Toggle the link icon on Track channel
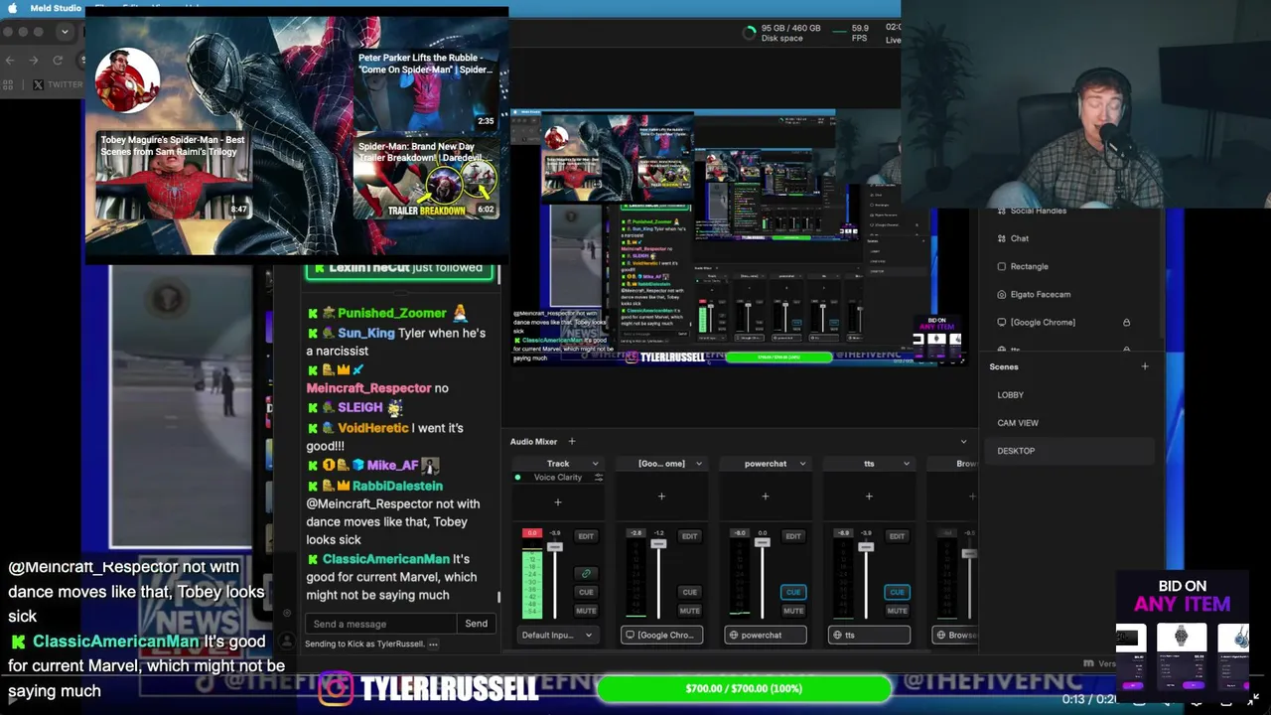This screenshot has width=1271, height=715. click(586, 573)
